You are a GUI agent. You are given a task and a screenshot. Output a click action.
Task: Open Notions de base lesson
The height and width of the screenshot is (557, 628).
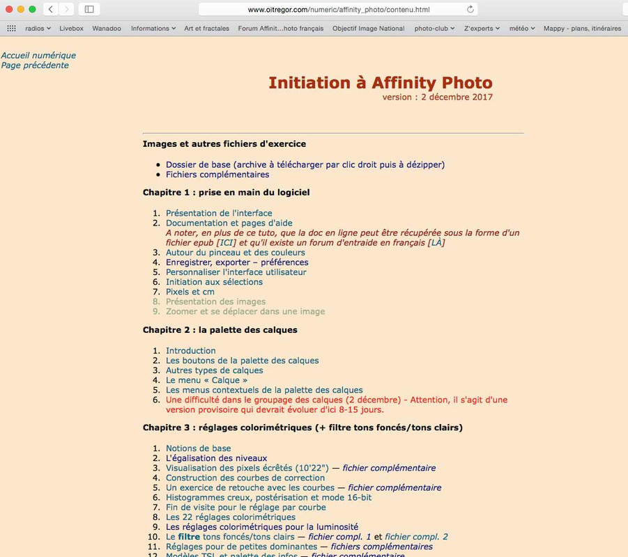tap(198, 448)
